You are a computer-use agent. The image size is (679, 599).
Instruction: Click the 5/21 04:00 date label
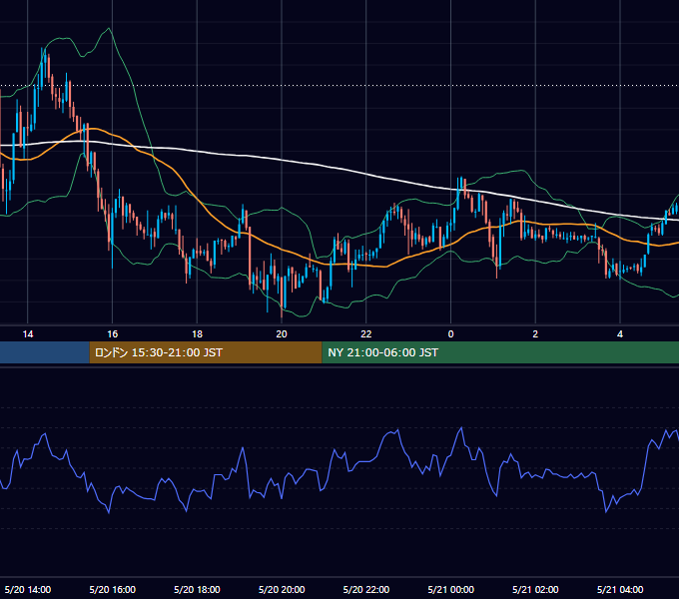[620, 589]
